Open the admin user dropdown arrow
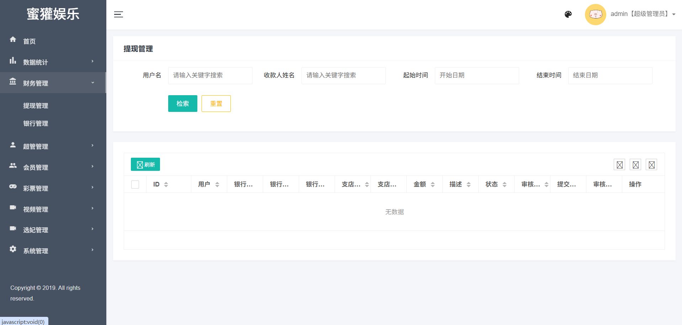The image size is (682, 325). pos(674,15)
